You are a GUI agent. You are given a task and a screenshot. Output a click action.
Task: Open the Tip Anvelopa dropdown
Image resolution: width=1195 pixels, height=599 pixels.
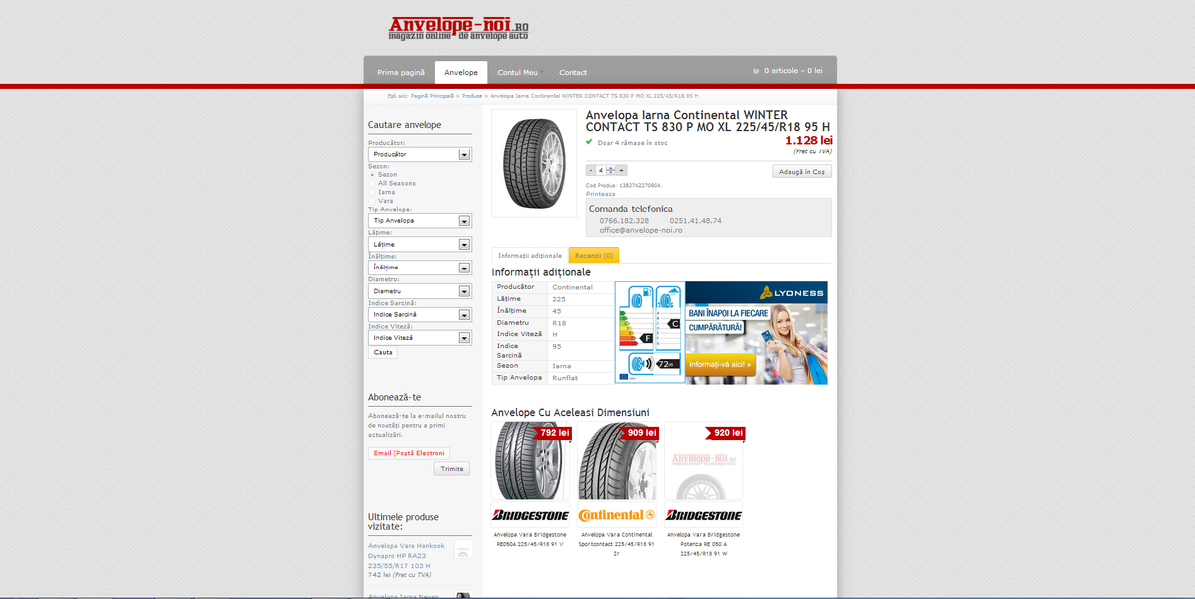(420, 221)
